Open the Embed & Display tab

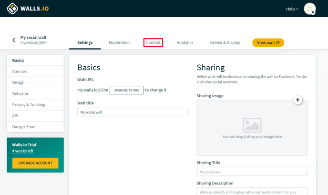tap(225, 43)
